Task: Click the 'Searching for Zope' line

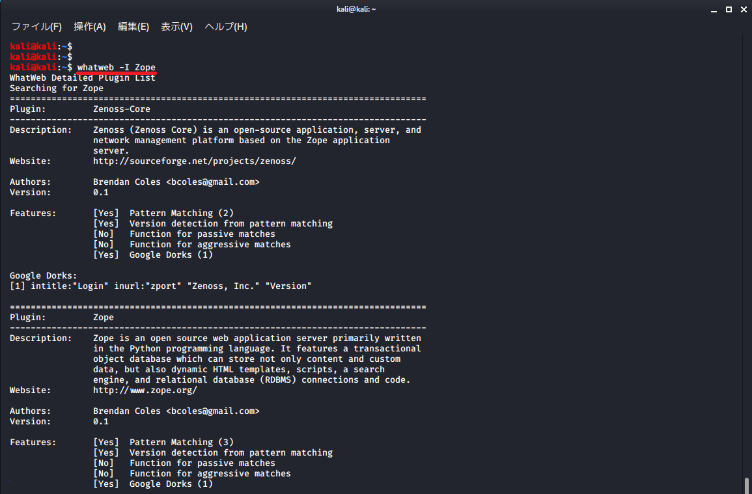Action: (57, 89)
